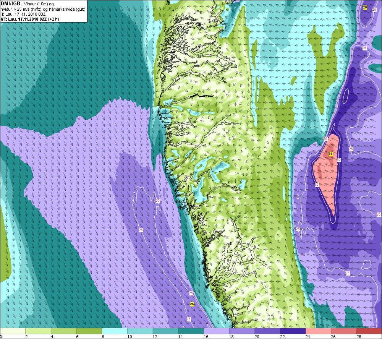Click the legend scale number 12
This screenshot has height=339, width=382.
[x=155, y=337]
